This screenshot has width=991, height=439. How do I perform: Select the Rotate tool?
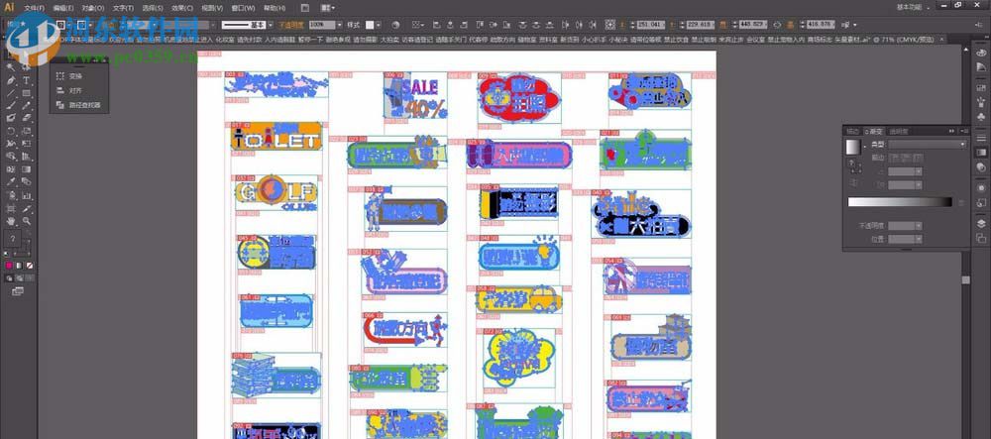click(x=11, y=130)
